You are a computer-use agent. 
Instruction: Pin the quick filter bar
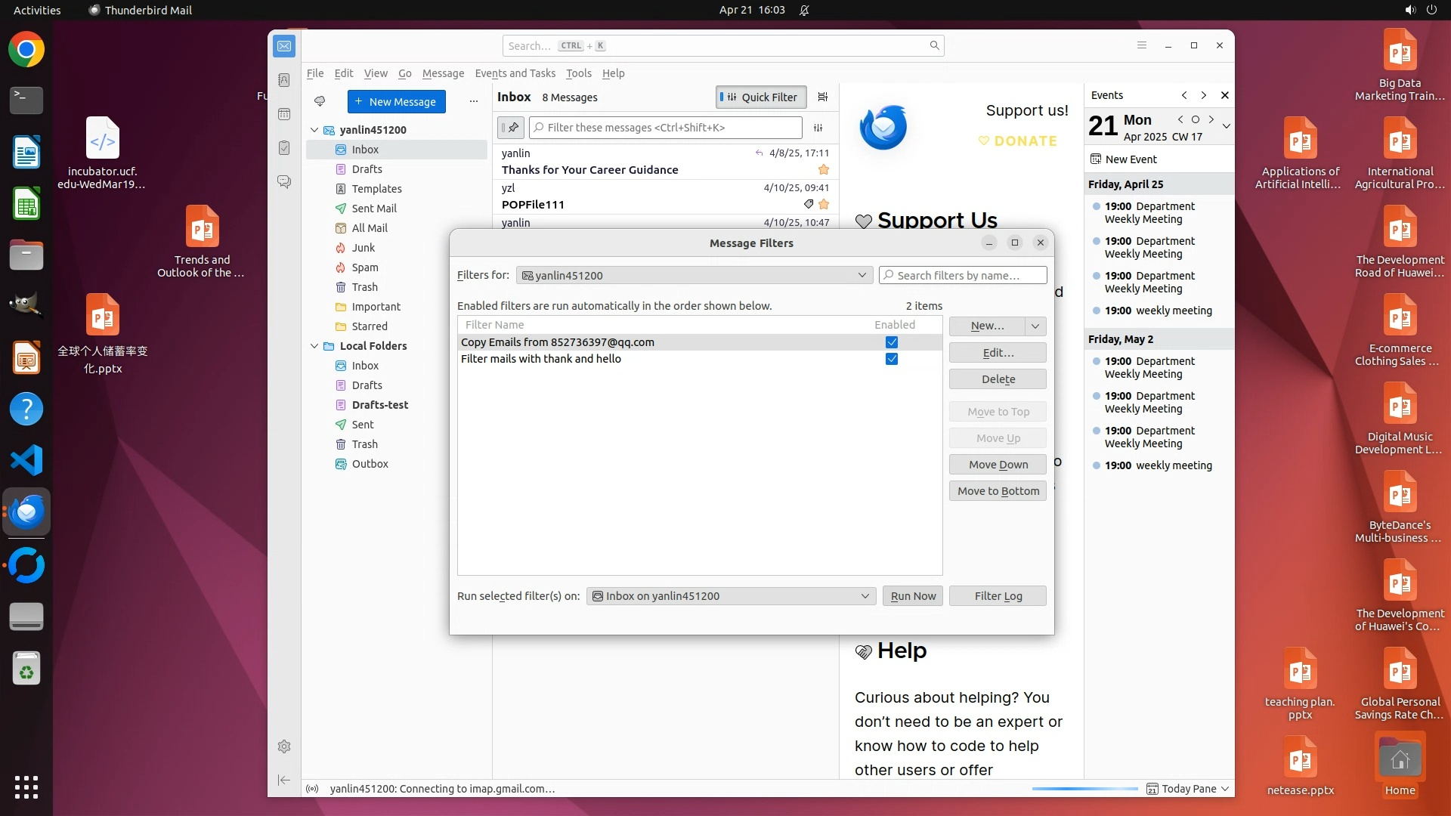pos(511,128)
